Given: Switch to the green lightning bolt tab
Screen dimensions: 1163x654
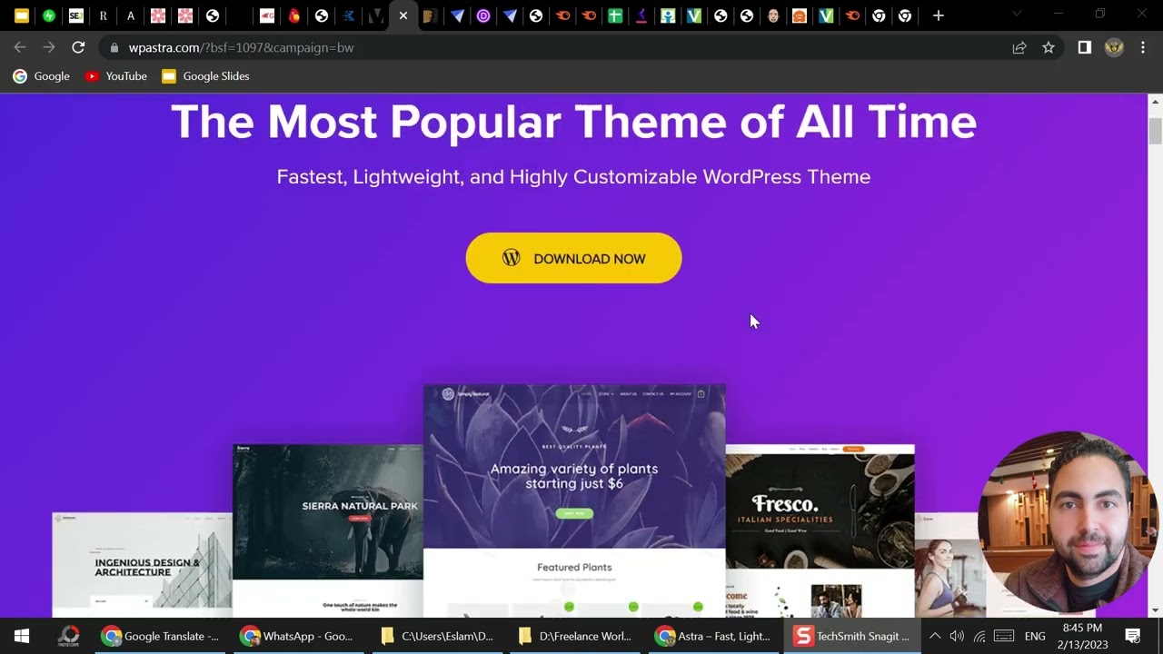Looking at the screenshot, I should 49,15.
